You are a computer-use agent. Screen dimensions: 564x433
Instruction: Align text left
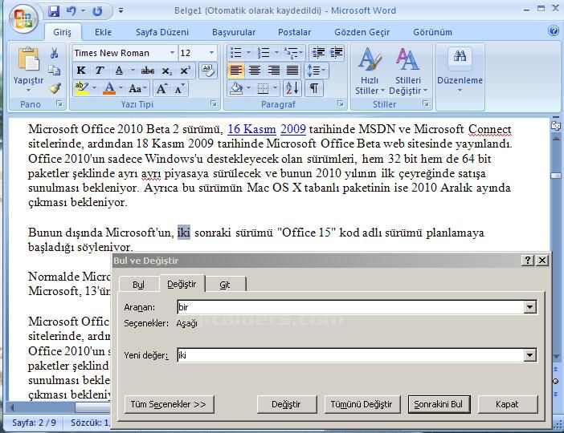235,71
